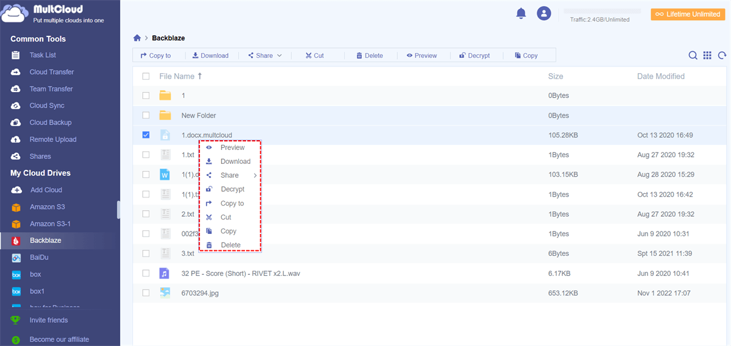Sort by File Name arrow
Image resolution: width=731 pixels, height=346 pixels.
pyautogui.click(x=200, y=76)
